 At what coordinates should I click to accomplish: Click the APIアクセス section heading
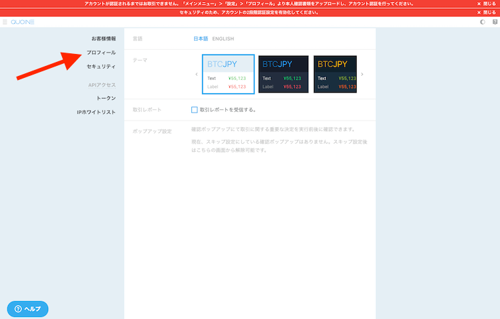(102, 85)
